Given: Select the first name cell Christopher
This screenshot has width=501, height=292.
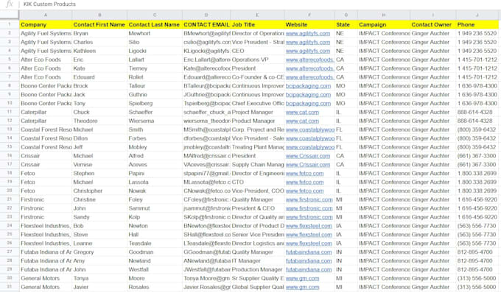Looking at the screenshot, I should (99, 190).
